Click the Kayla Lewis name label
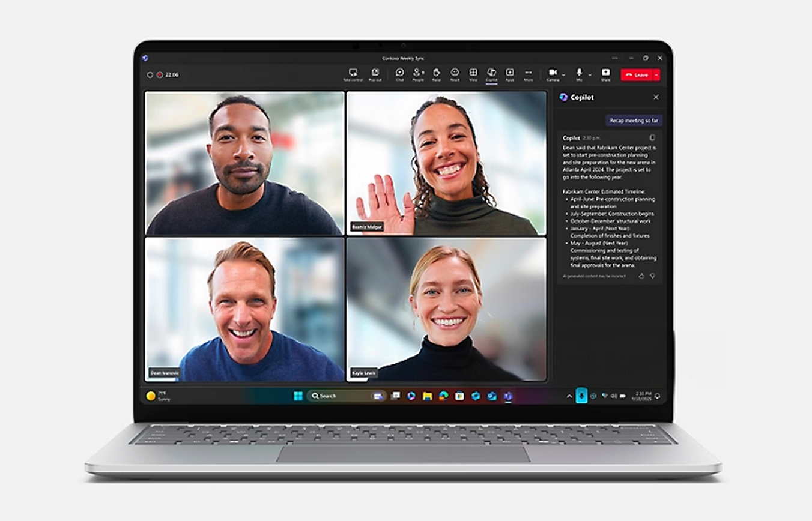 coord(364,373)
